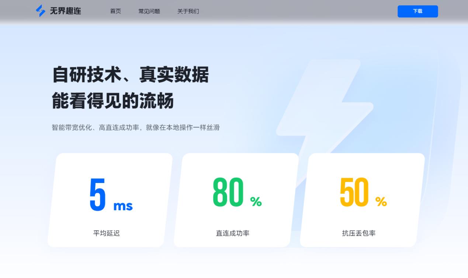Open the 首页 navigation item

point(115,11)
